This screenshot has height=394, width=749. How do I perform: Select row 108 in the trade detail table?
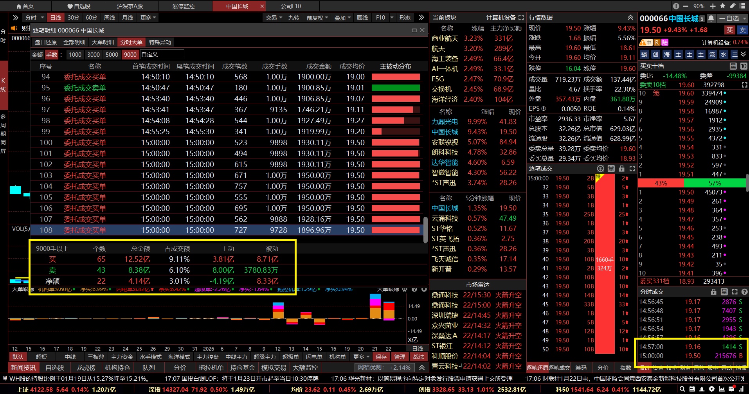coord(227,230)
